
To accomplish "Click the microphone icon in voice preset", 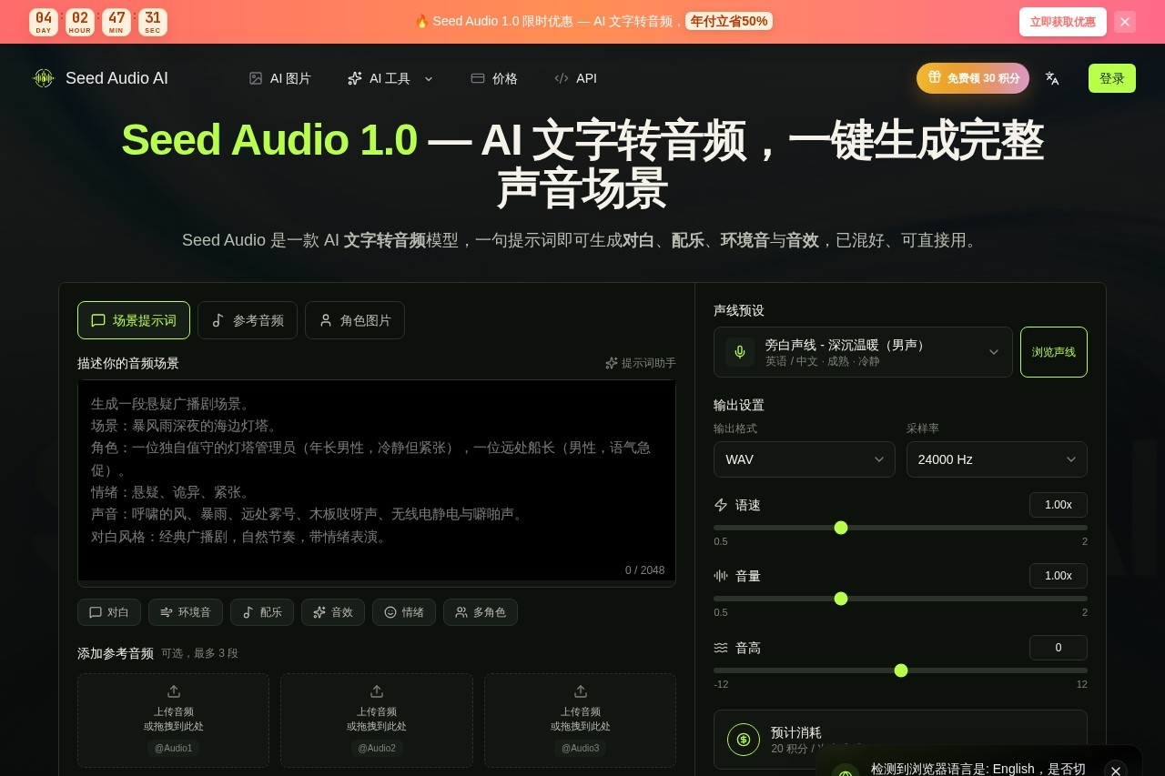I will (x=740, y=352).
